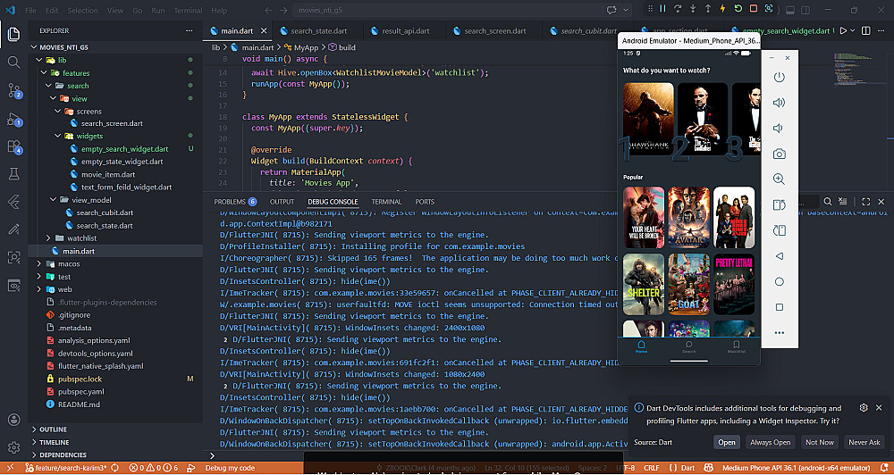The width and height of the screenshot is (894, 475).
Task: Click the Hot Reload lightning icon
Action: coord(723,9)
